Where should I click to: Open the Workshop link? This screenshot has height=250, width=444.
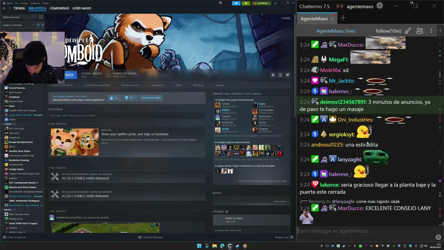(198, 85)
